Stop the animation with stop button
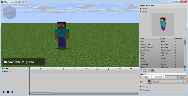 click(8, 92)
